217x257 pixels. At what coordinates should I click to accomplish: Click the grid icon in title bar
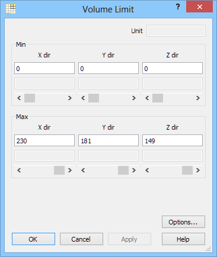click(x=11, y=9)
